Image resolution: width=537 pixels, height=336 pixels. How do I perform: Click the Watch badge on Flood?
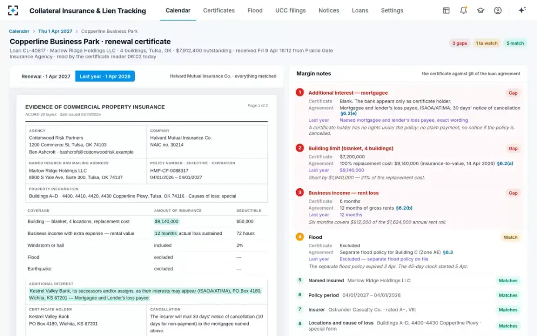[511, 237]
